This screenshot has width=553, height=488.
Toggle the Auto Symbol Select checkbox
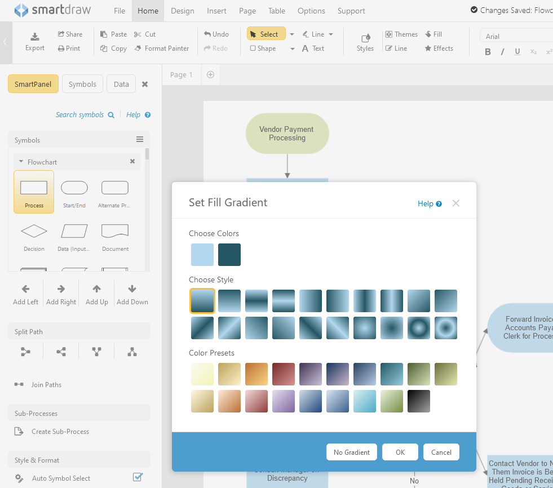click(137, 477)
